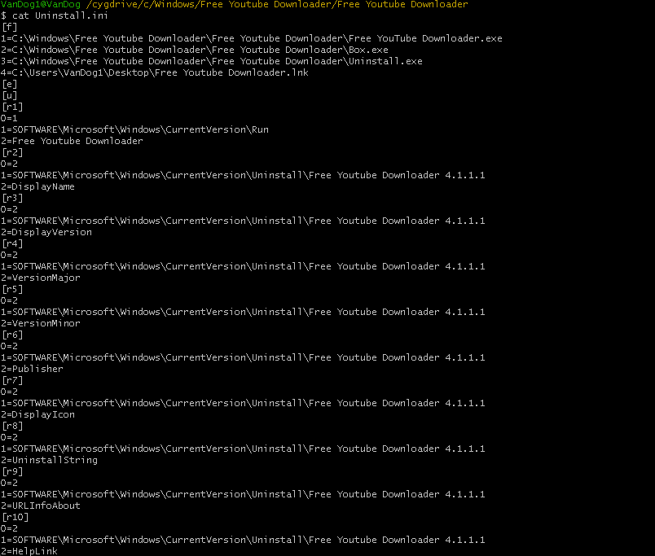Click the '2=Free Youtube Downloader' line

(x=72, y=141)
